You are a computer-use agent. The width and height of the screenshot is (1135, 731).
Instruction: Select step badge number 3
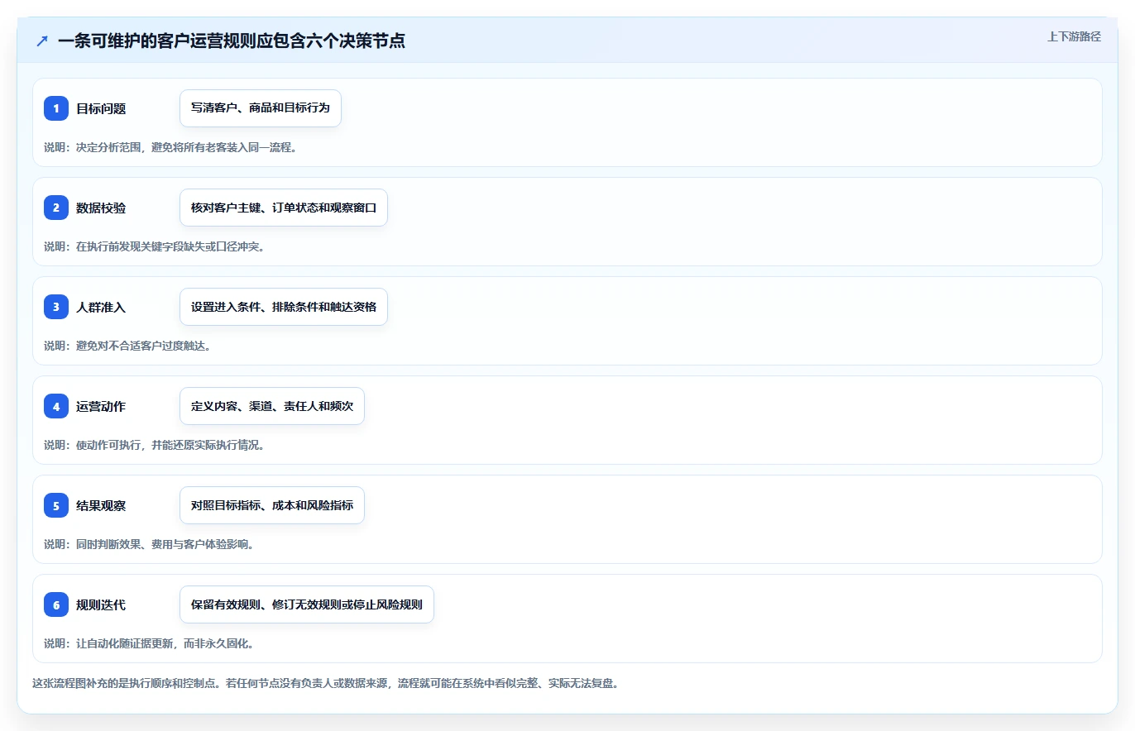56,307
